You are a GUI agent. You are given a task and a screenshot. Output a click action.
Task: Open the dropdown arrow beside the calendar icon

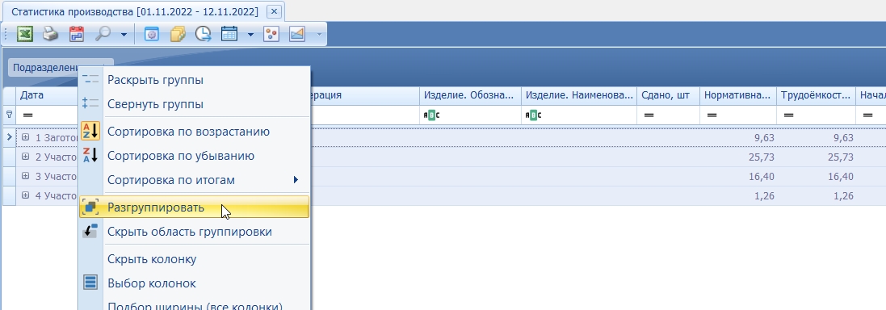[250, 35]
